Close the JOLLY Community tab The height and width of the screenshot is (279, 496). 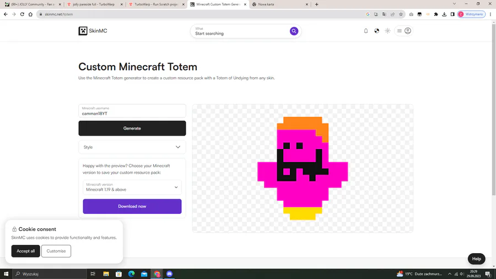(x=60, y=4)
